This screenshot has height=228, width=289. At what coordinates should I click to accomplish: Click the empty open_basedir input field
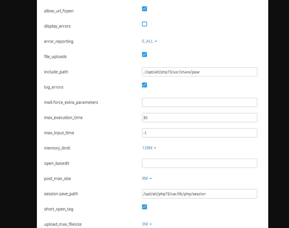(200, 163)
